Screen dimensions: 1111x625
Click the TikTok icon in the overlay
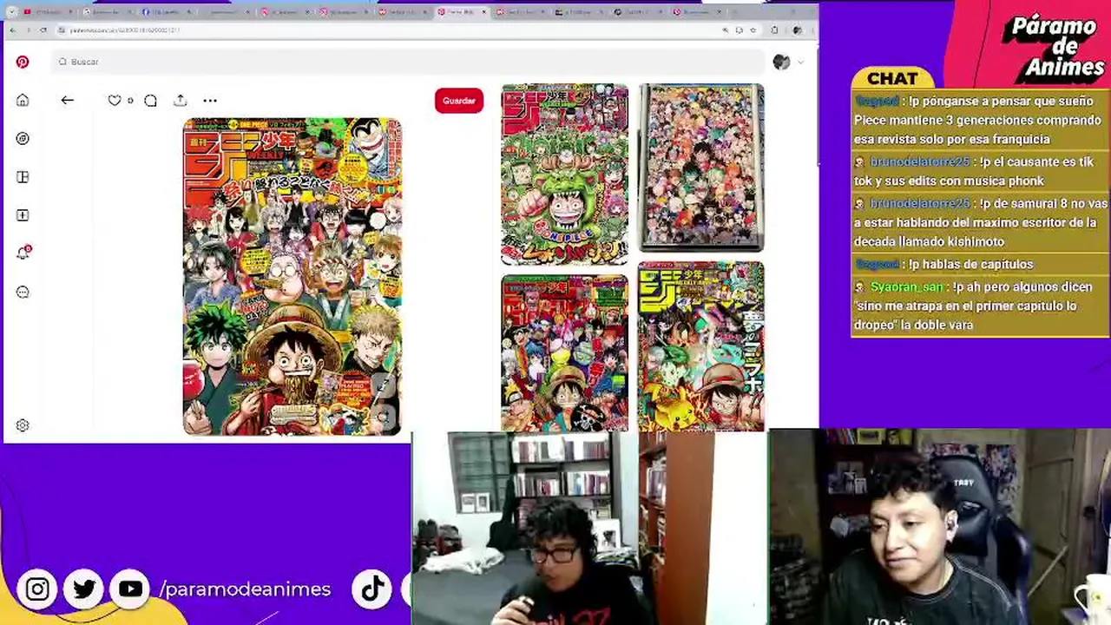[x=372, y=589]
